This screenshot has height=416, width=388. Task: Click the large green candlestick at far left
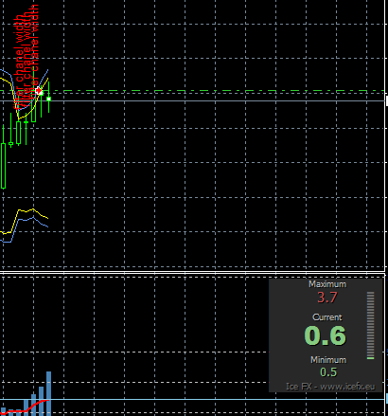coord(4,166)
